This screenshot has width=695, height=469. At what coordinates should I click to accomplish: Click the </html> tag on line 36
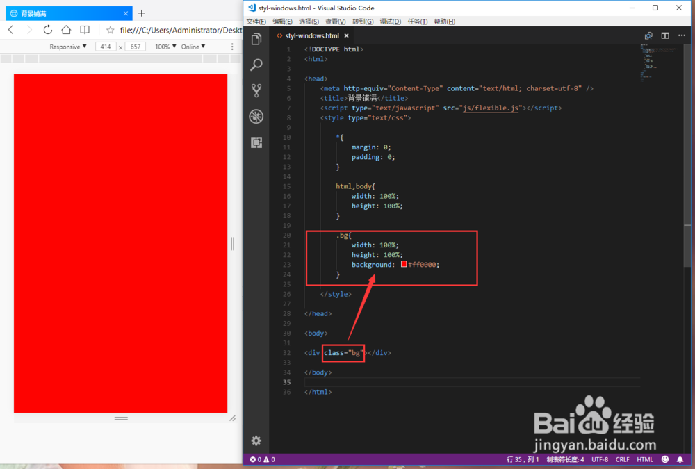[318, 392]
